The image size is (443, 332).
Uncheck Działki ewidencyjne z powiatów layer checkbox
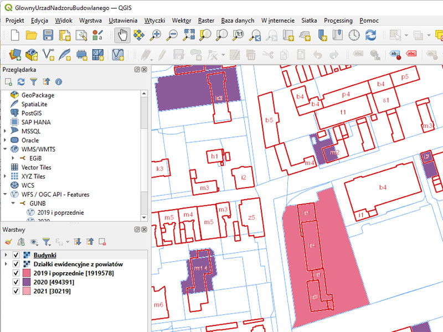16,264
